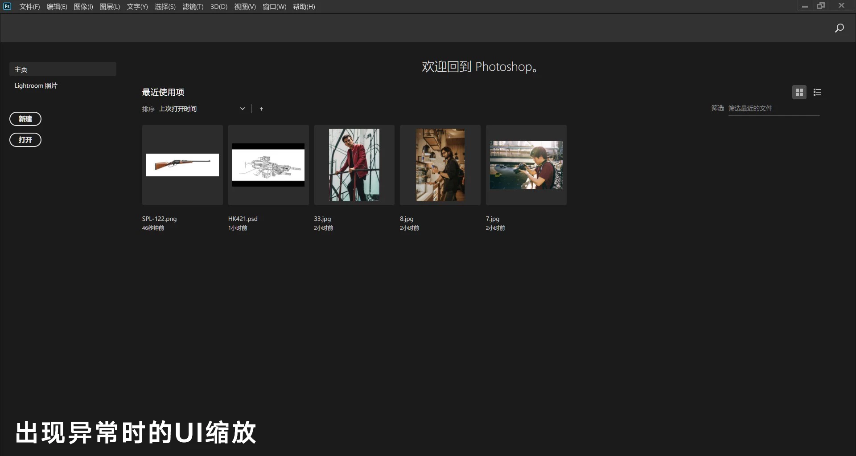Open the 编辑(E) menu
This screenshot has width=856, height=456.
tap(57, 7)
